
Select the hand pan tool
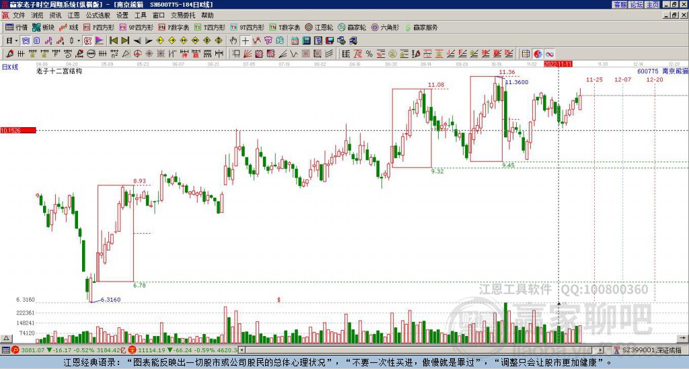233,40
